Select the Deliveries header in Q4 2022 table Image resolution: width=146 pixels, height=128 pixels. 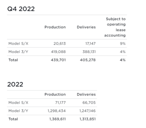(x=86, y=27)
